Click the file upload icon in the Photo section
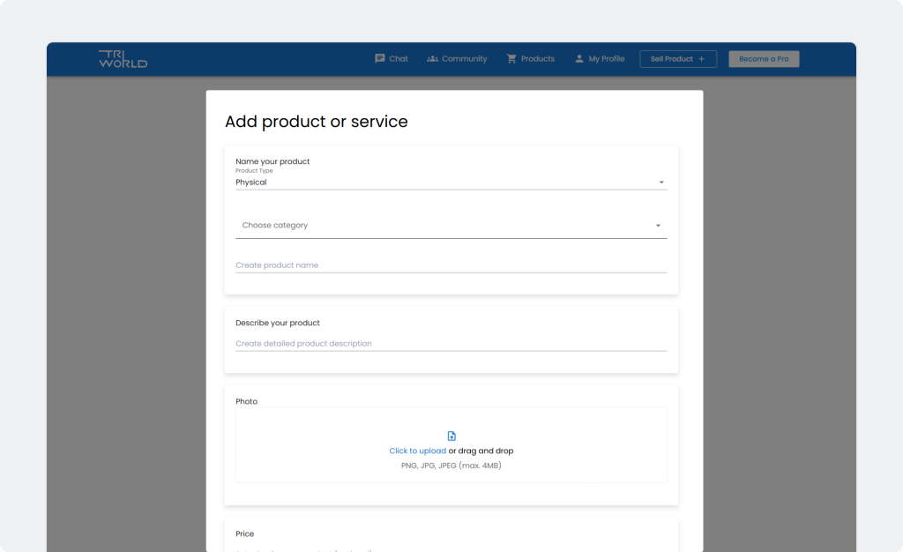This screenshot has width=903, height=552. (x=451, y=436)
